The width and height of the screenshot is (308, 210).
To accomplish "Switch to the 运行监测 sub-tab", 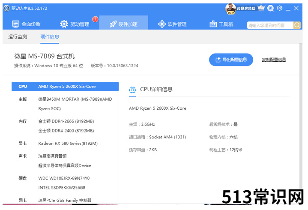I will (18, 36).
